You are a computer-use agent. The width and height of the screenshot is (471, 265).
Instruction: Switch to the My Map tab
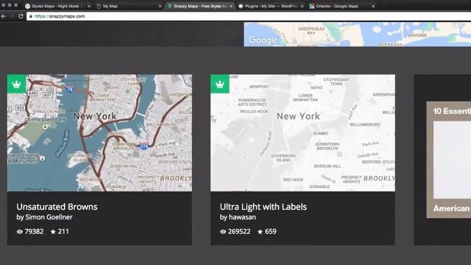pos(130,6)
